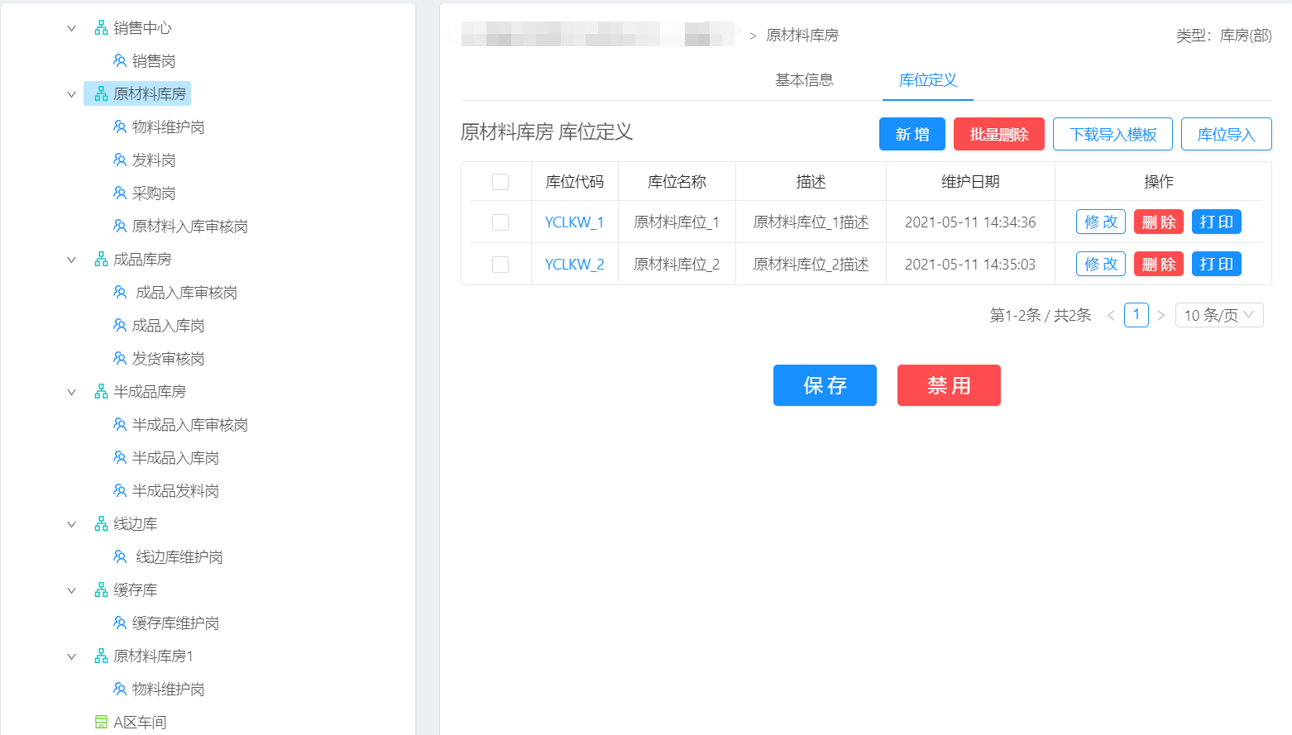The height and width of the screenshot is (735, 1292).
Task: Click 原材料库房 in the breadcrumb
Action: tap(802, 36)
